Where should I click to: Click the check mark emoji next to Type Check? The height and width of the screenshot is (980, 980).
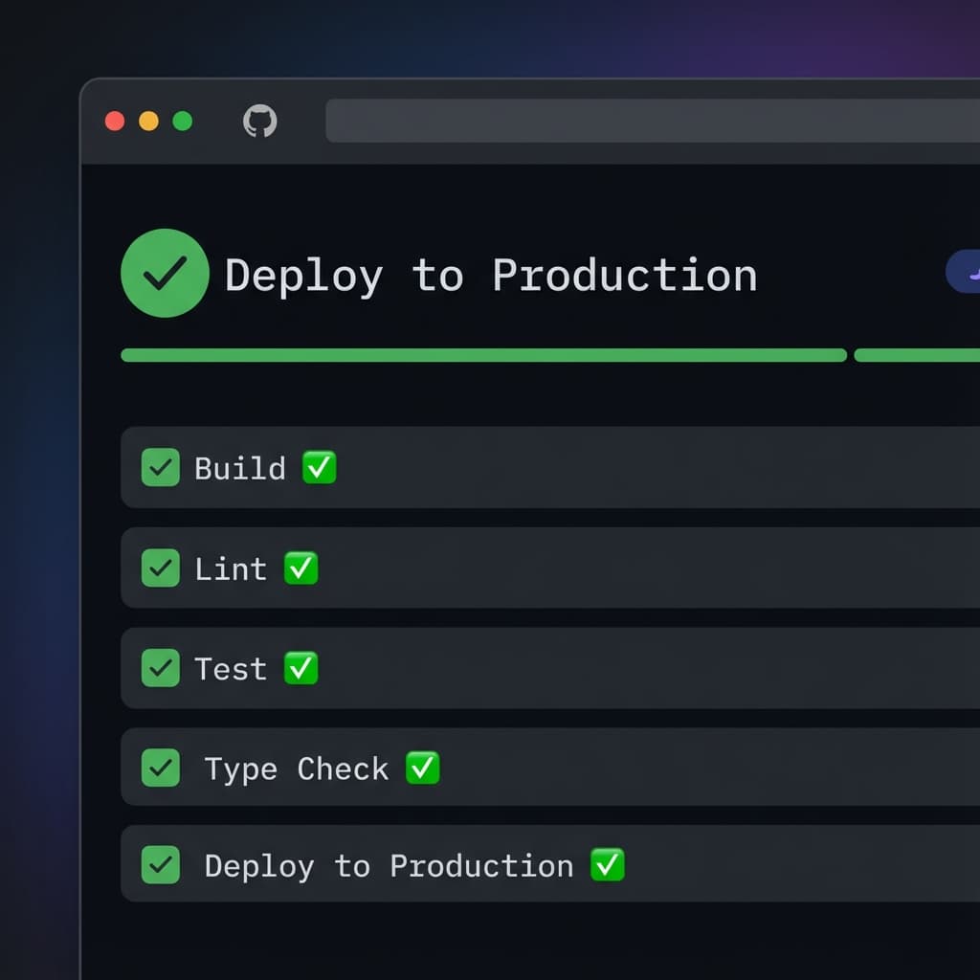422,768
